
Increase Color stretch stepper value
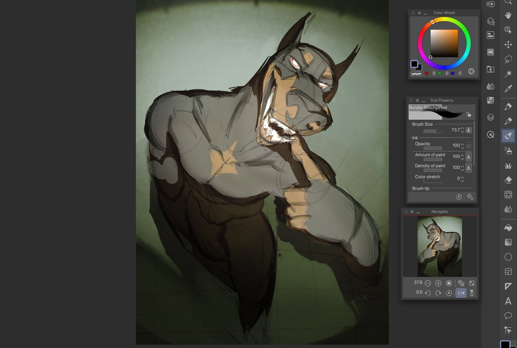462,177
